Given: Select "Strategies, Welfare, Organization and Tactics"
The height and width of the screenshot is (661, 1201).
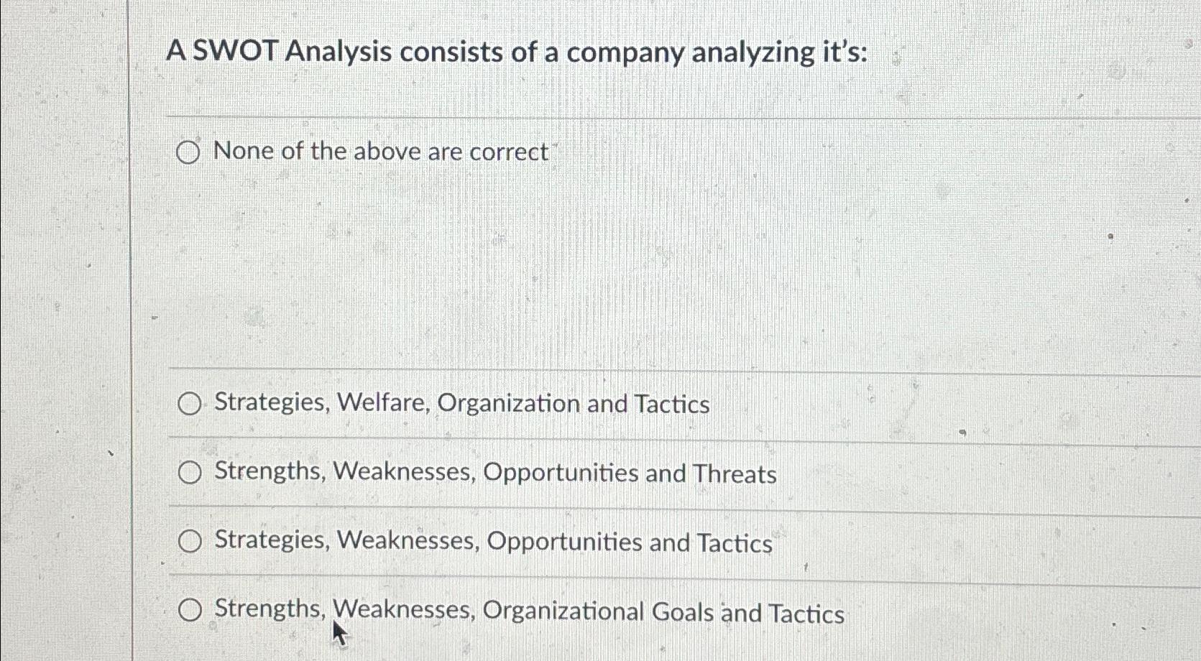Looking at the screenshot, I should point(190,404).
